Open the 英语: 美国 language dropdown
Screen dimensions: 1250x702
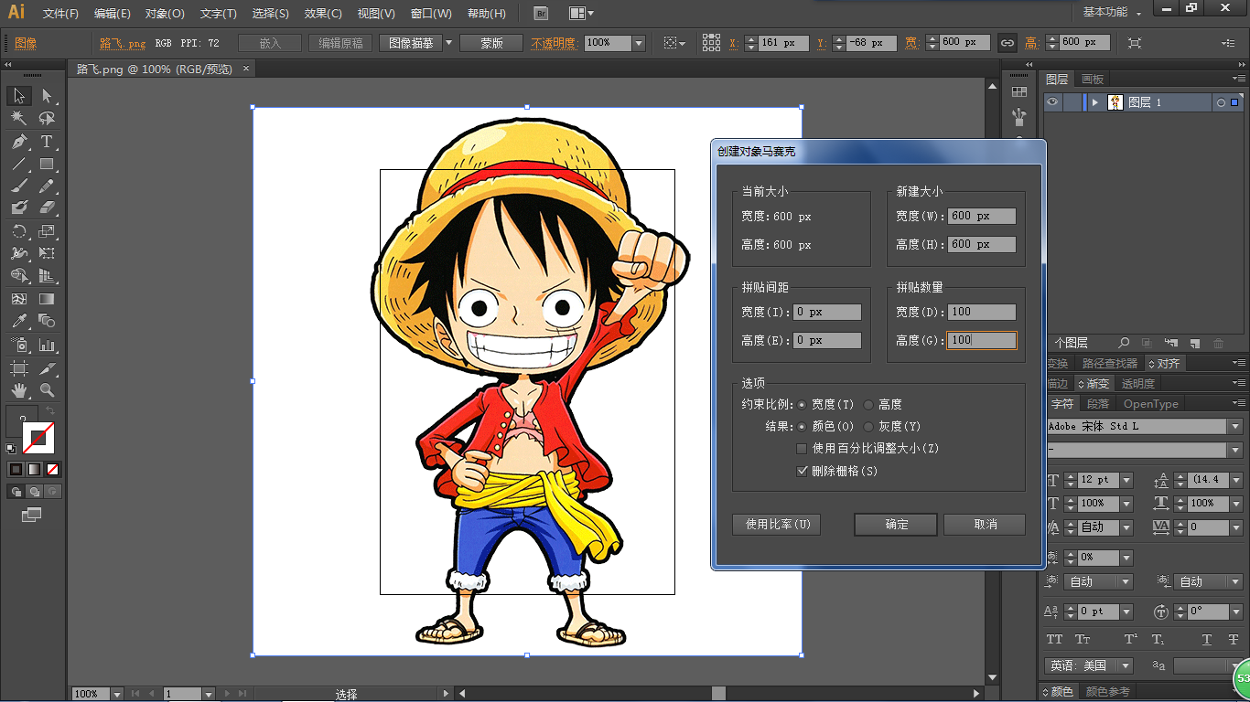click(x=1126, y=665)
